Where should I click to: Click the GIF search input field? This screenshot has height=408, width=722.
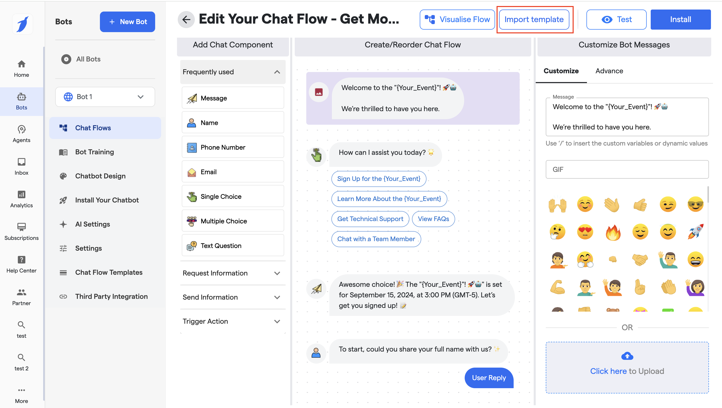point(627,169)
